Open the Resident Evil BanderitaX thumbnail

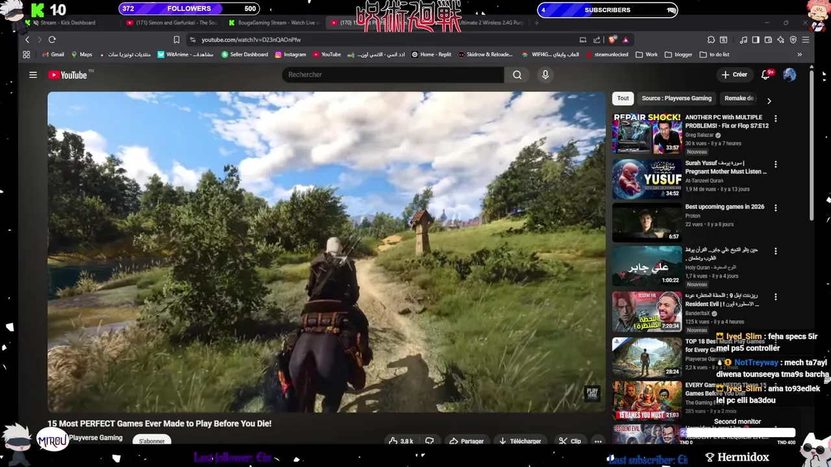pos(647,311)
